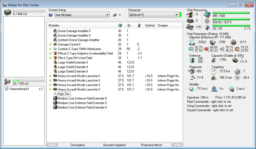Click the powergrid column header icon

[x=129, y=25]
